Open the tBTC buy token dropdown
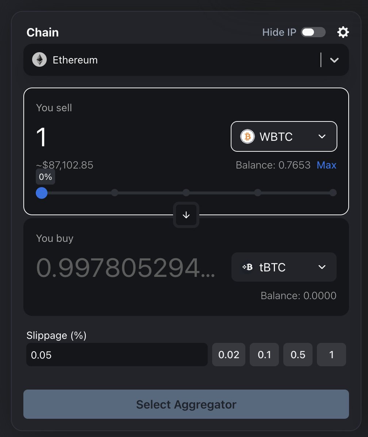The height and width of the screenshot is (437, 368). point(284,267)
